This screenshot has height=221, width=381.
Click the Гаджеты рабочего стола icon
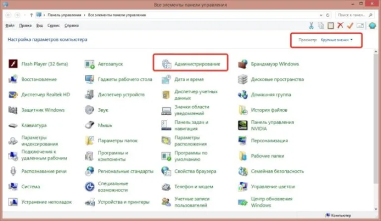(x=89, y=79)
